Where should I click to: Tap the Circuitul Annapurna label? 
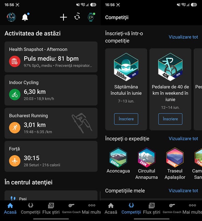(x=146, y=174)
